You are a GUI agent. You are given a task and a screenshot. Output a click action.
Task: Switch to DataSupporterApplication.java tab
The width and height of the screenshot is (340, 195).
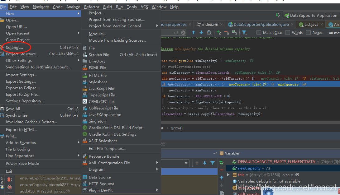[261, 25]
